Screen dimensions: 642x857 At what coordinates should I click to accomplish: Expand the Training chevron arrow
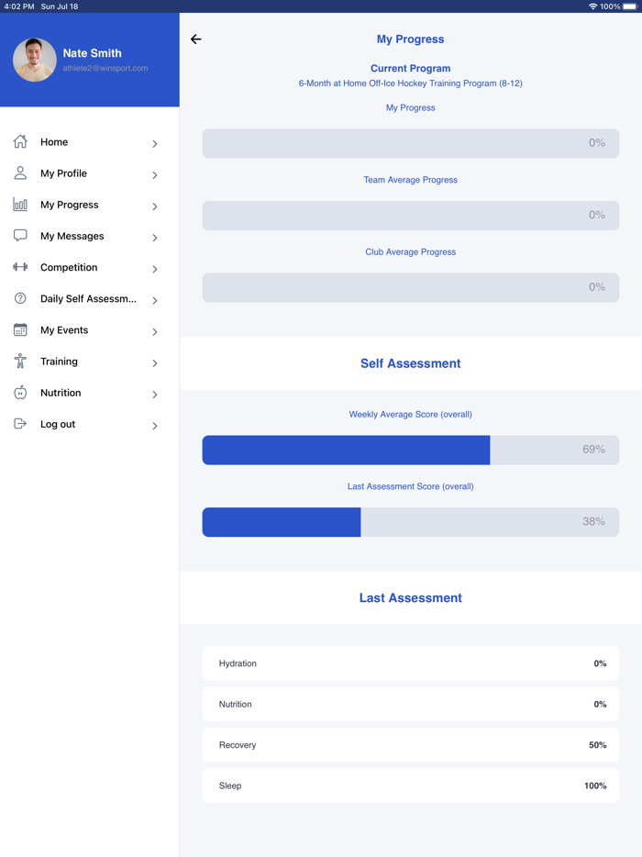pos(155,362)
